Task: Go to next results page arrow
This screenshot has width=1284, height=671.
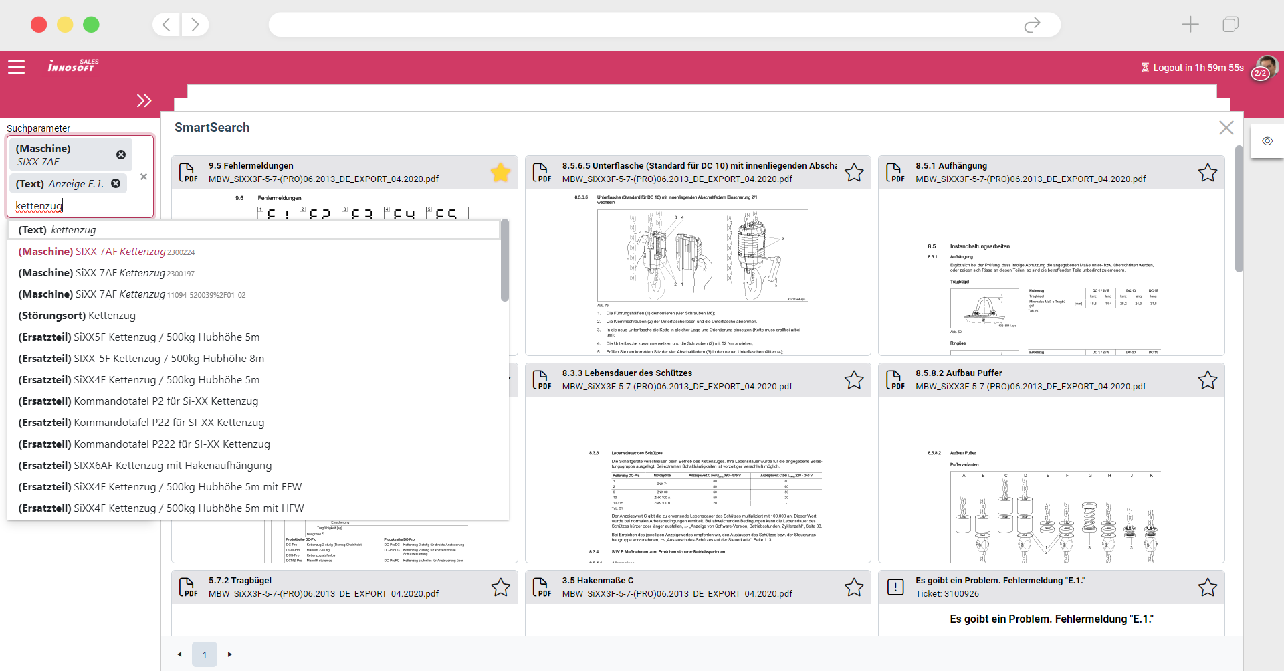Action: [229, 654]
